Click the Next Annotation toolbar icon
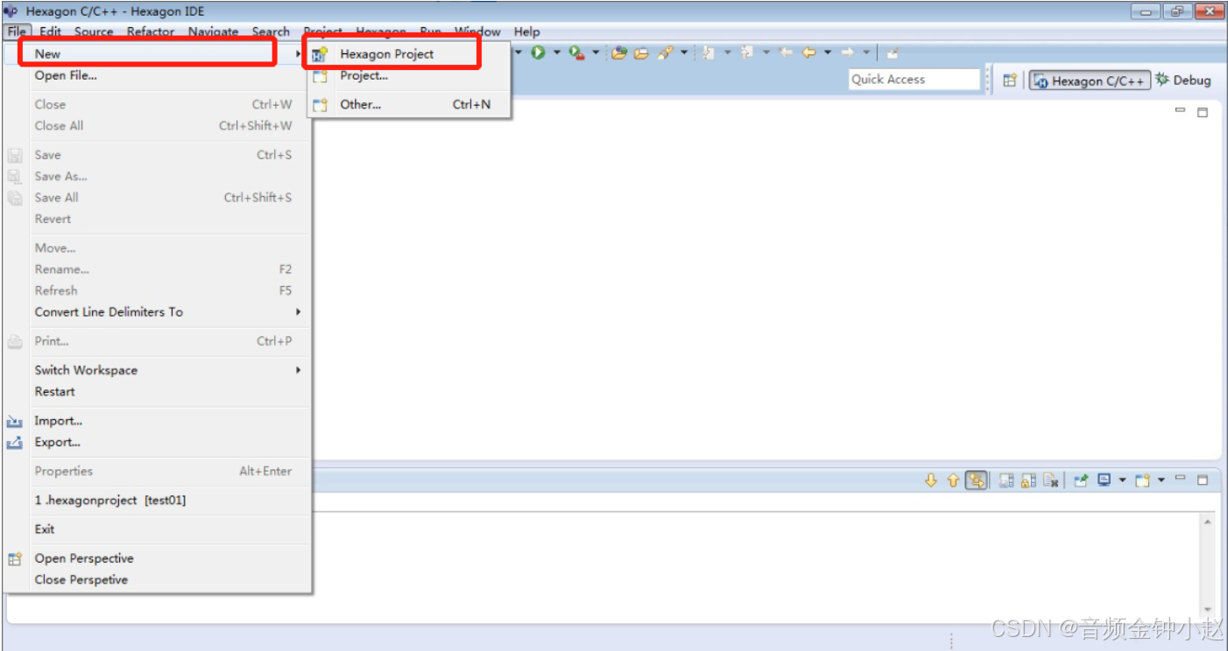Image resolution: width=1228 pixels, height=651 pixels. [x=709, y=52]
